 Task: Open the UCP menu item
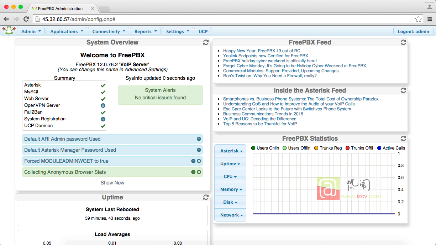[203, 31]
